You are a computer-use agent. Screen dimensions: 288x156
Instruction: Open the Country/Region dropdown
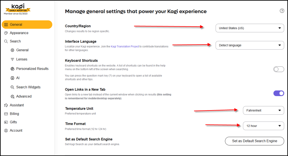250,28
